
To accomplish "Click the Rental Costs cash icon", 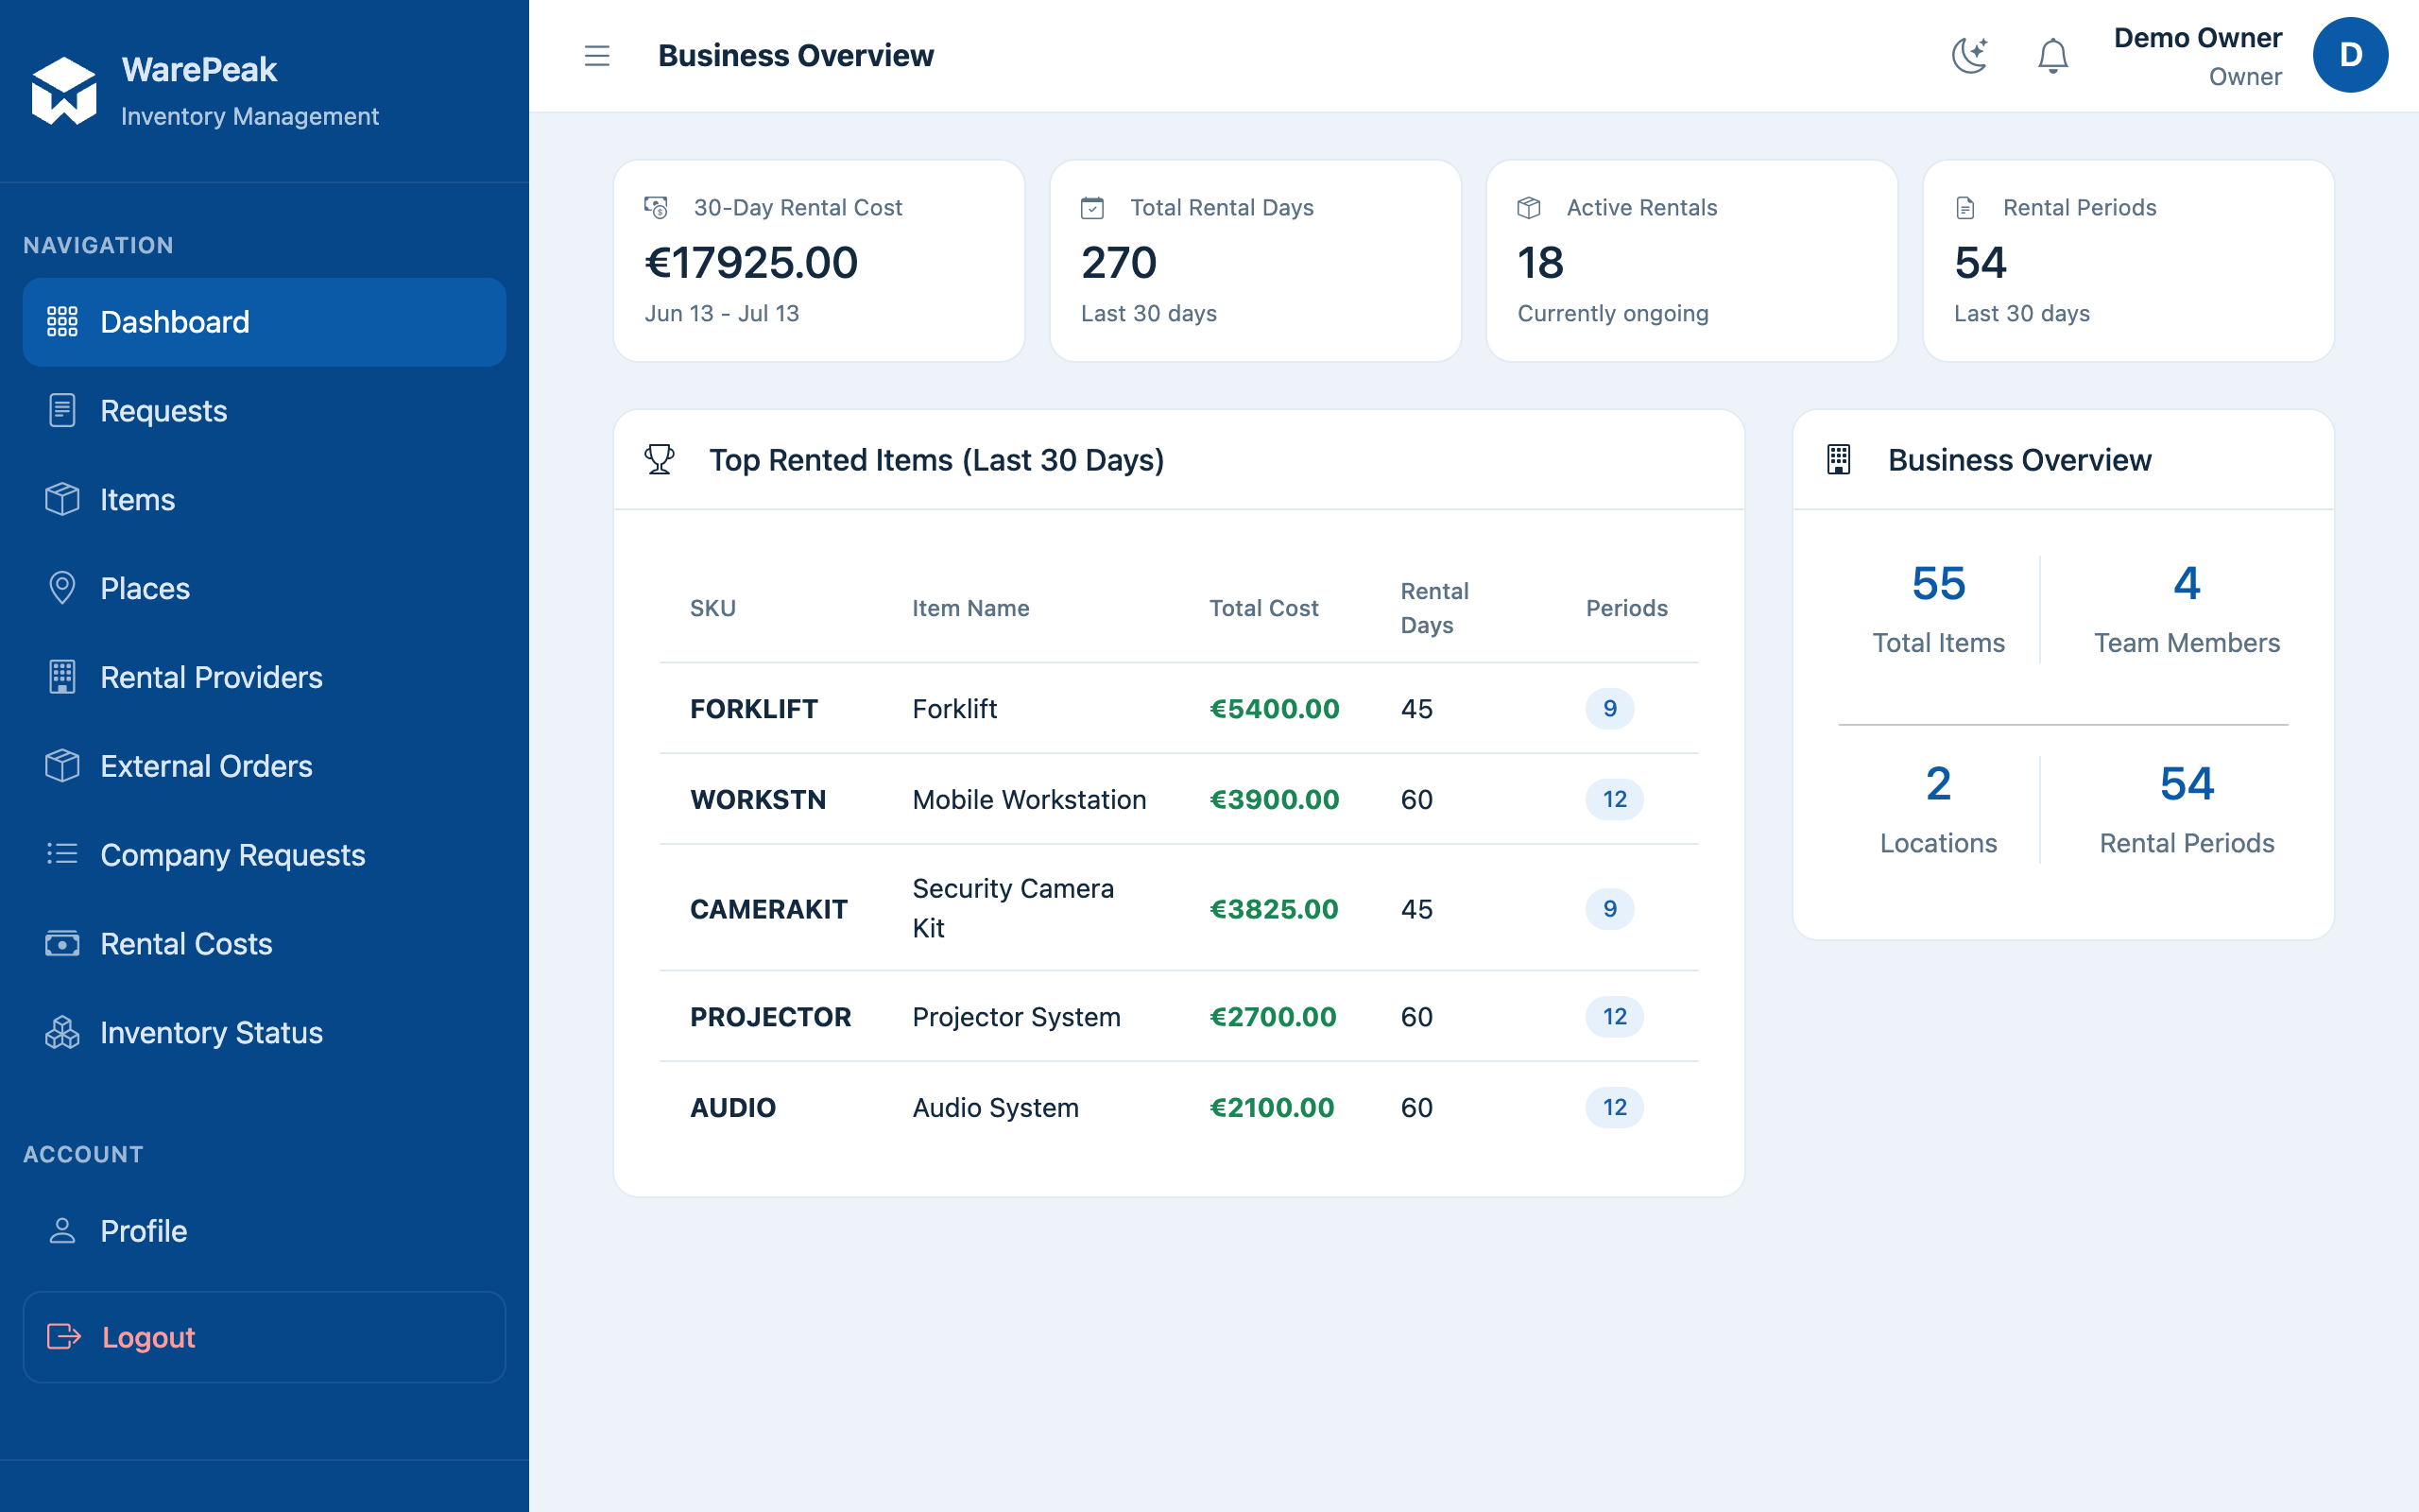I will pyautogui.click(x=62, y=944).
